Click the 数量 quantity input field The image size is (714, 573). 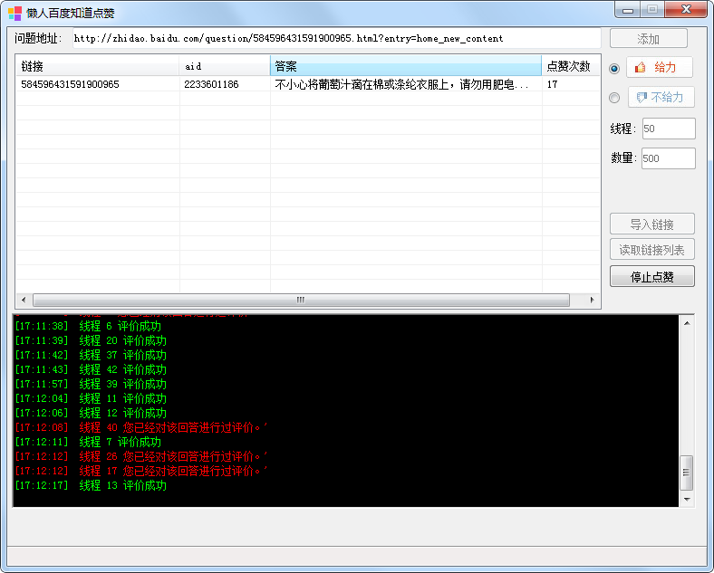(668, 158)
